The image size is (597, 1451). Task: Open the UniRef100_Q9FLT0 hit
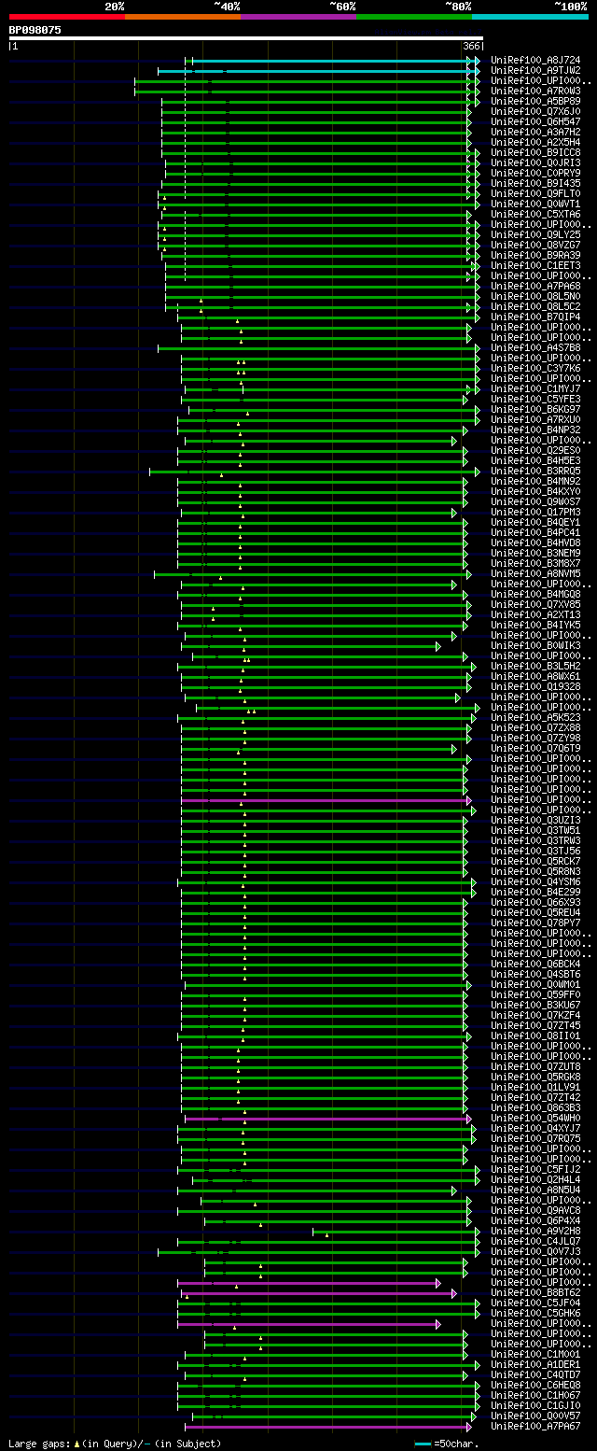pos(535,194)
